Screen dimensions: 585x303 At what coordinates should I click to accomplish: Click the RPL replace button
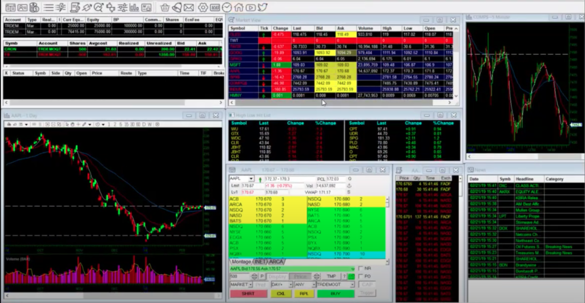pos(304,294)
